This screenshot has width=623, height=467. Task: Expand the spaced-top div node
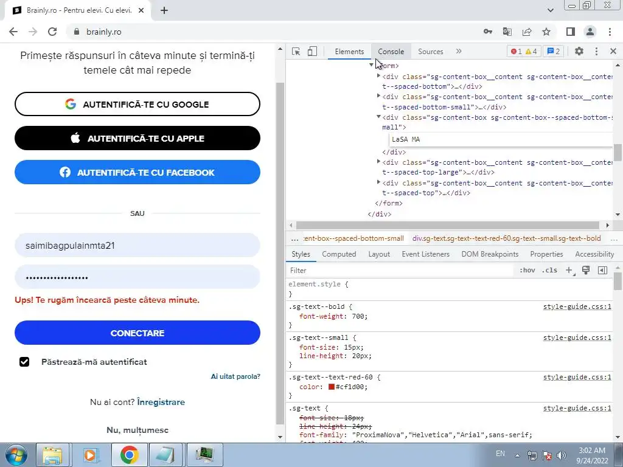click(378, 181)
